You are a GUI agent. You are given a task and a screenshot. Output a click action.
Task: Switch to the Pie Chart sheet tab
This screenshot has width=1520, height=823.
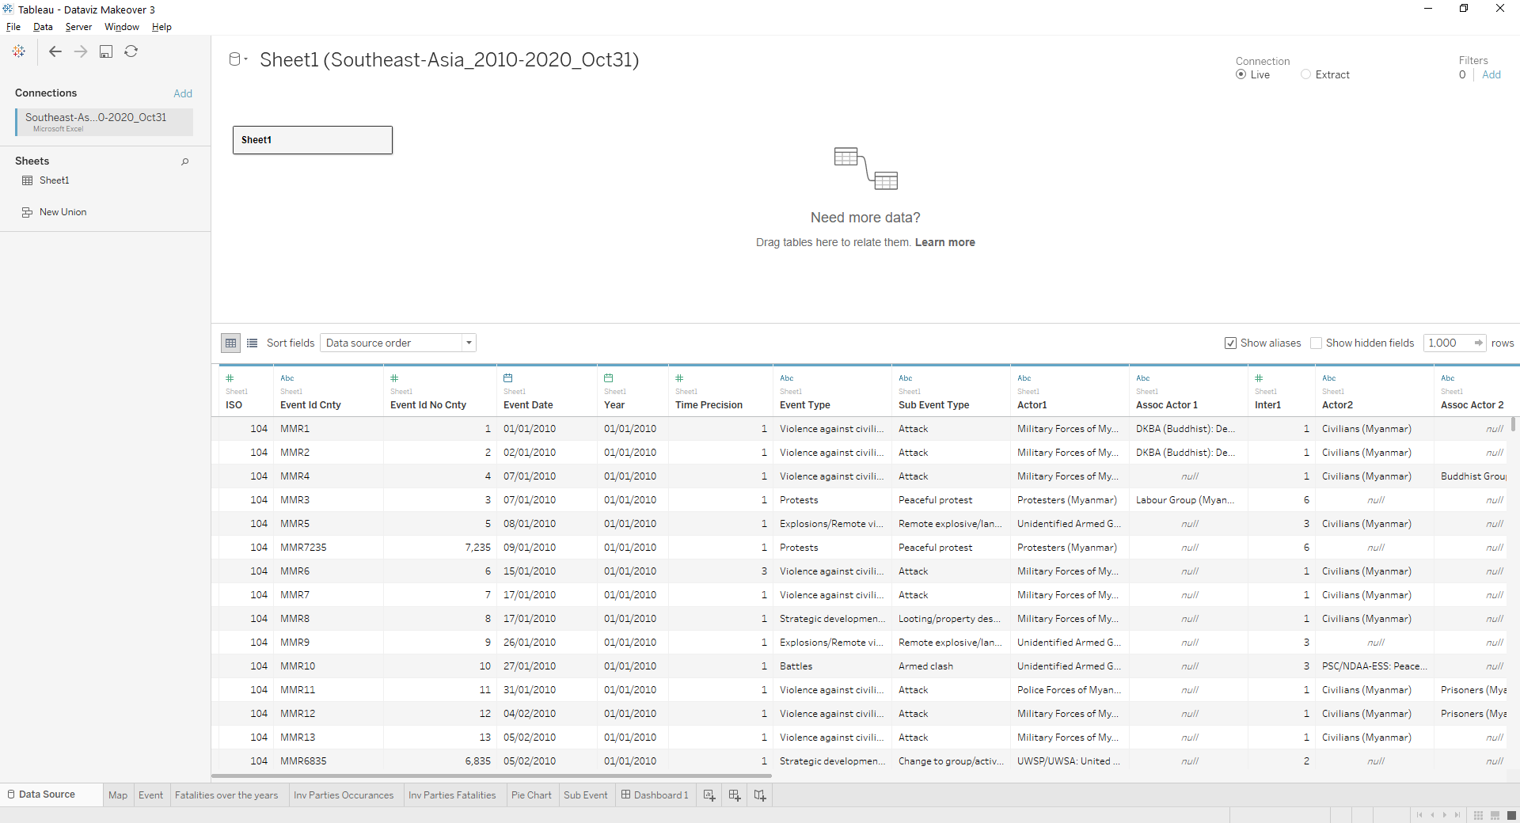pyautogui.click(x=531, y=795)
